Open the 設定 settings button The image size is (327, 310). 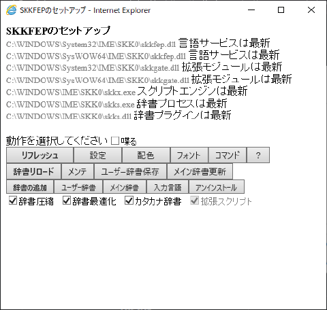click(97, 155)
